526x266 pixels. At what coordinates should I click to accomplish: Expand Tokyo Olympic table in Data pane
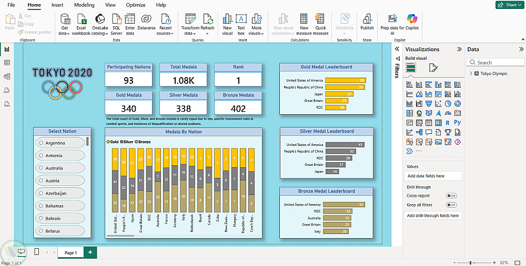[x=471, y=73]
